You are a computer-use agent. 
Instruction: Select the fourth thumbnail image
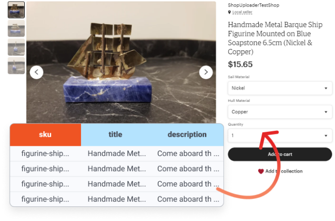coord(16,66)
